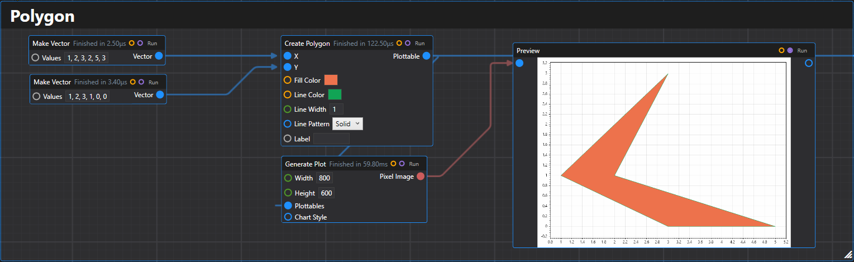Viewport: 854px width, 262px height.
Task: Click the Label input port on Create Polygon
Action: pos(288,139)
